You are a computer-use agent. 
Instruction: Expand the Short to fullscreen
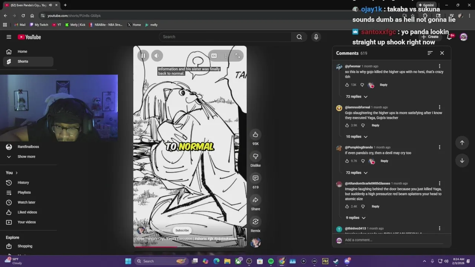point(237,56)
